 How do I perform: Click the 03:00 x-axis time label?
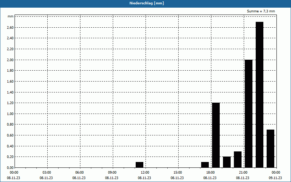(47, 173)
